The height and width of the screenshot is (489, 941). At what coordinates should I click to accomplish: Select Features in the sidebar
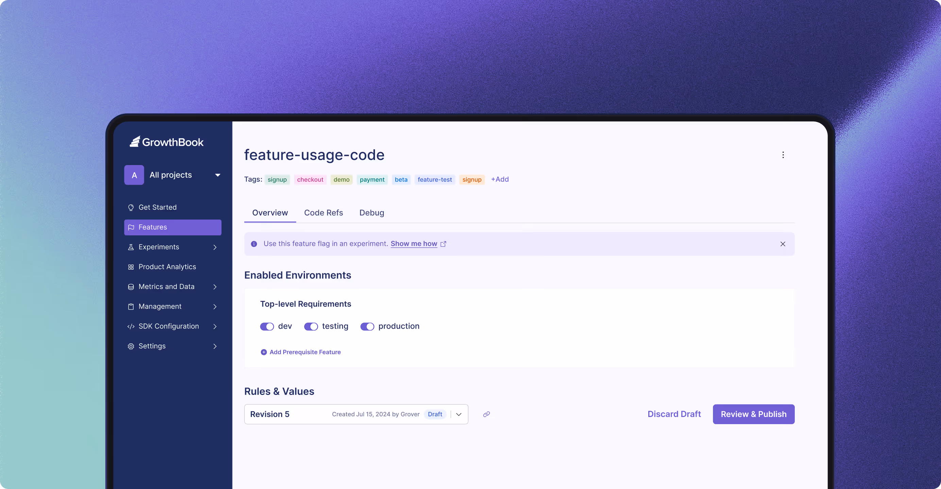tap(173, 227)
